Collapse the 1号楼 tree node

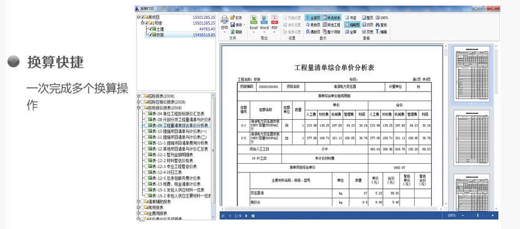tap(142, 23)
